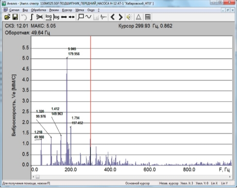The height and width of the screenshot is (189, 237).
Task: Click the table view toolbar button
Action: 148,17
